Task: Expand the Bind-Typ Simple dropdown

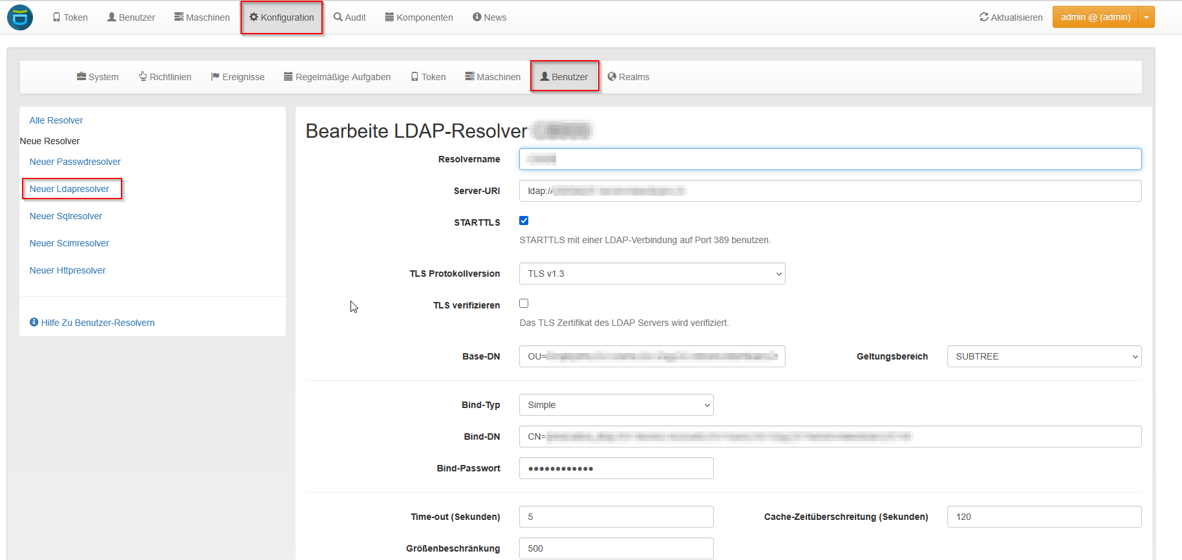Action: (x=616, y=405)
